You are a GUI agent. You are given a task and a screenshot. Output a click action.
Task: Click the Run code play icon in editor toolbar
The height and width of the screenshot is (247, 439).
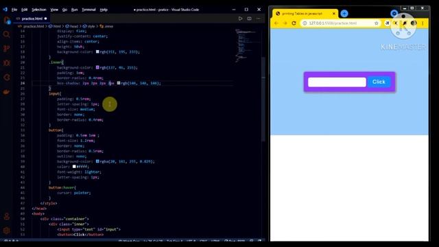point(240,19)
